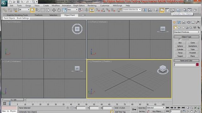202x113 pixels.
Task: Select the Select and Move tool
Action: 54,10
